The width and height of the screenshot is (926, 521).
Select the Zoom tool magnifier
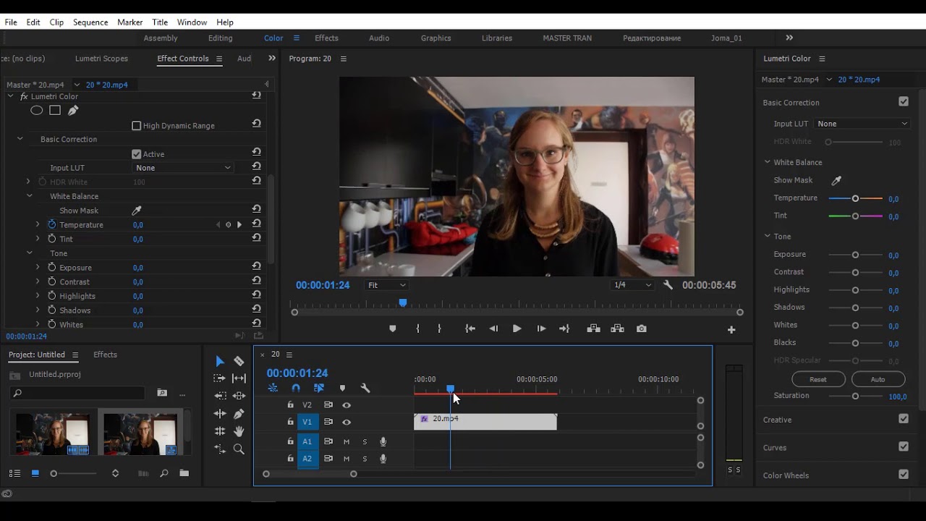pyautogui.click(x=239, y=449)
